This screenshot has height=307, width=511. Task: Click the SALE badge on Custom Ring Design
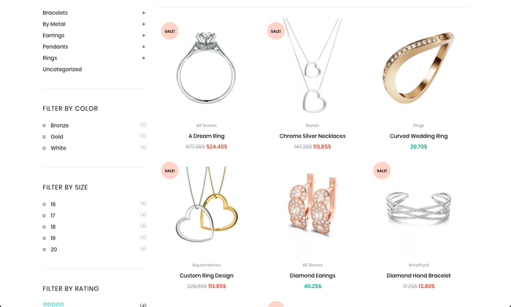pyautogui.click(x=170, y=171)
